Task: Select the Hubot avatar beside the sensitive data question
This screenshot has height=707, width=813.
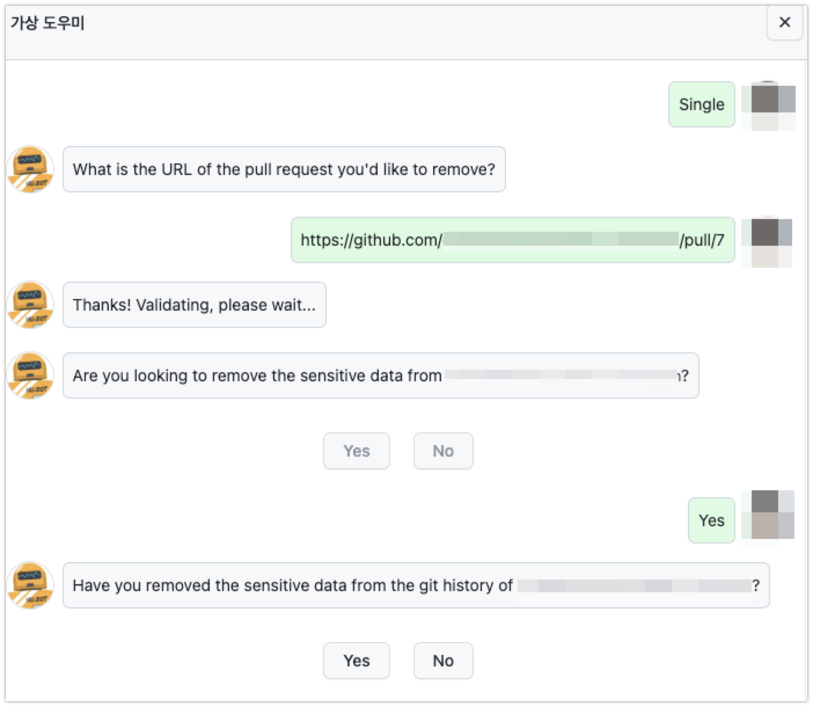Action: click(31, 376)
